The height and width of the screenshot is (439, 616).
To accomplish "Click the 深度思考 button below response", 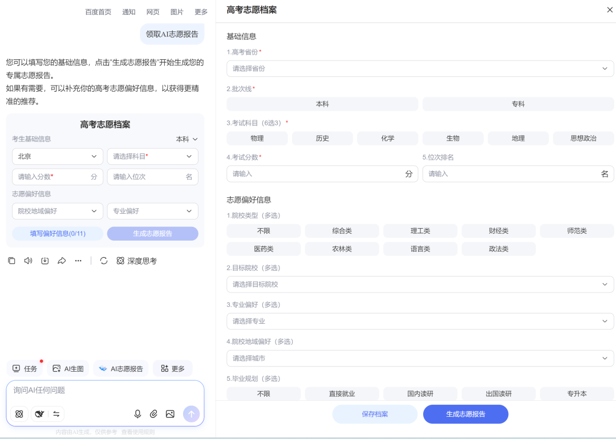I will pos(137,261).
